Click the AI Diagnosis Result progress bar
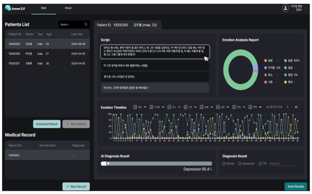The image size is (312, 194). pyautogui.click(x=156, y=163)
